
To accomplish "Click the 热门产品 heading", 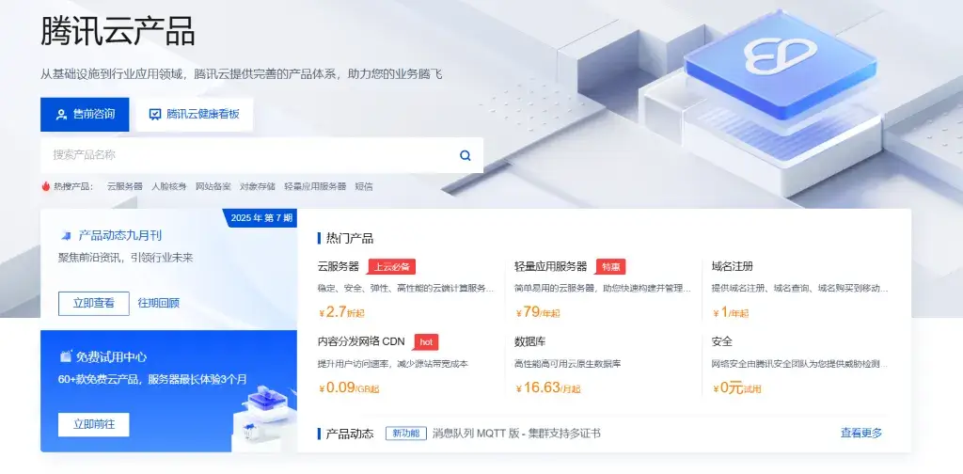I will pyautogui.click(x=350, y=238).
